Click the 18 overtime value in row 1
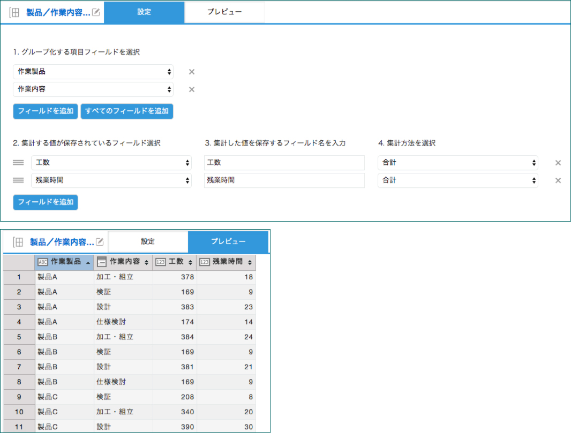 pos(249,277)
